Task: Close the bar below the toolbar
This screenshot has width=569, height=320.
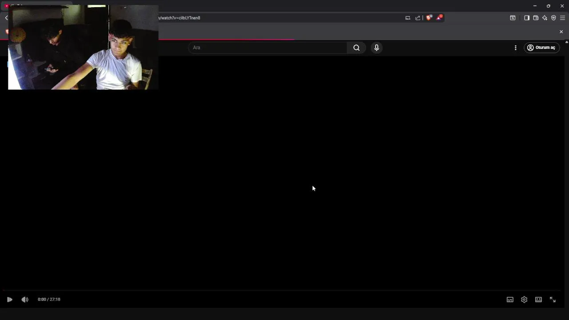Action: [x=561, y=32]
